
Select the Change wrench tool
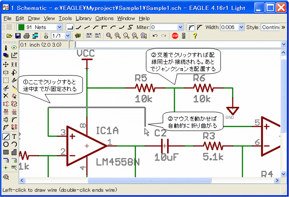[x=14, y=80]
